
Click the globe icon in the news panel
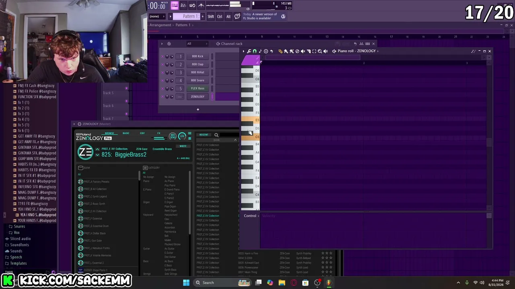click(283, 16)
